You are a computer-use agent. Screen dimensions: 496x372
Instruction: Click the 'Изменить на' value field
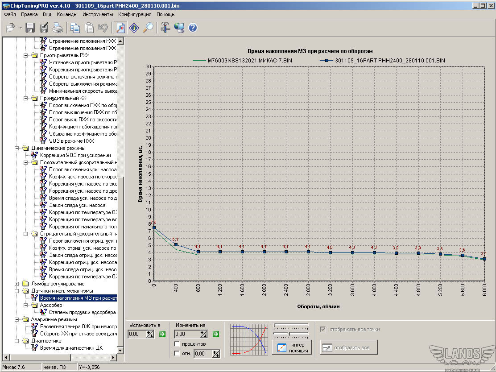187,334
